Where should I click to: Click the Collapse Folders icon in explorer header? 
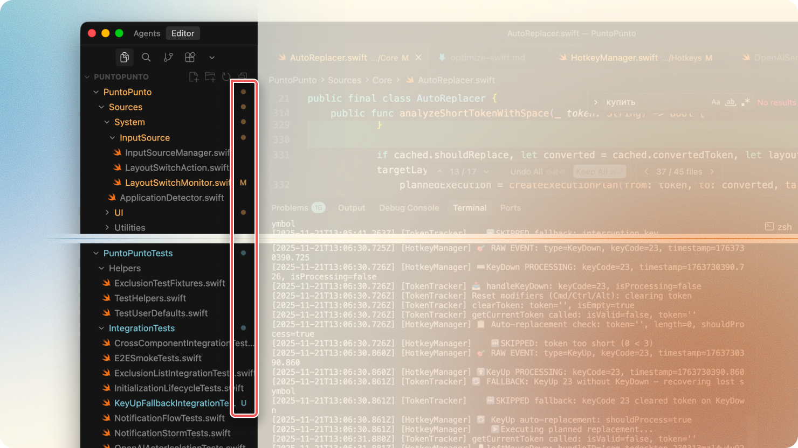point(243,77)
